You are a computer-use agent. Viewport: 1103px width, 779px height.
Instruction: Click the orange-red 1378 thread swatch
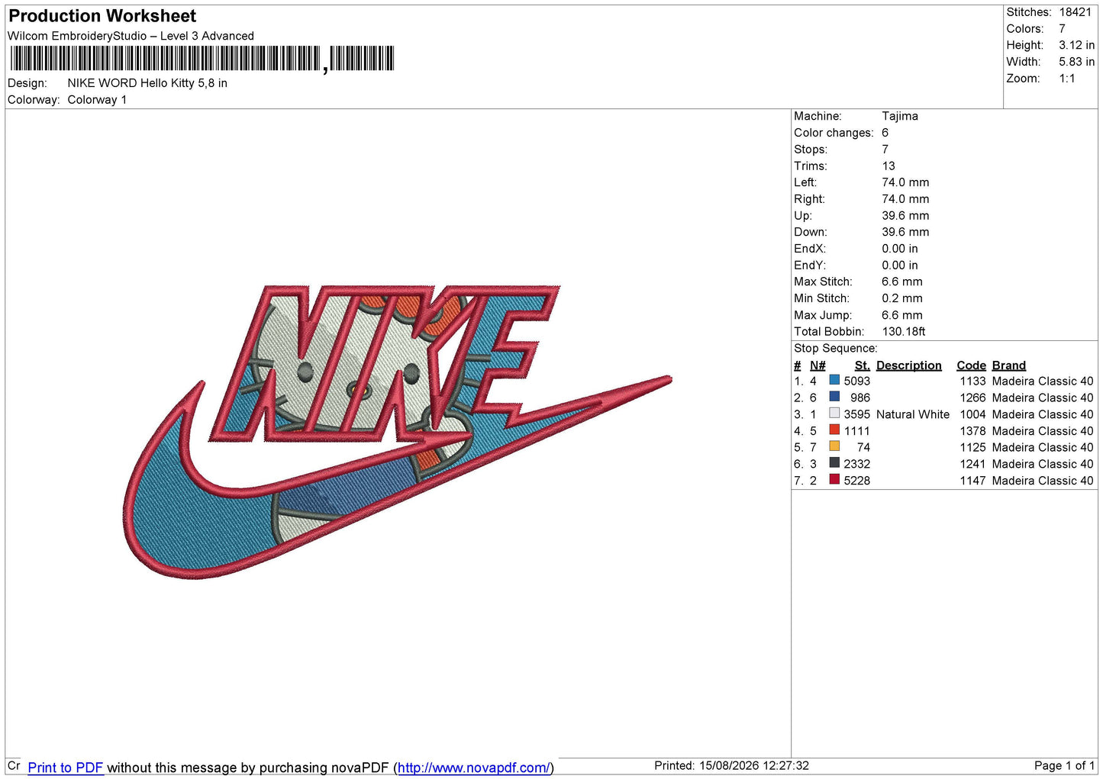coord(834,430)
